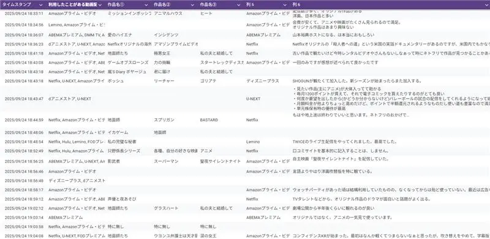This screenshot has width=490, height=239.
Task: Click the 影武者 cell
Action: (x=114, y=161)
